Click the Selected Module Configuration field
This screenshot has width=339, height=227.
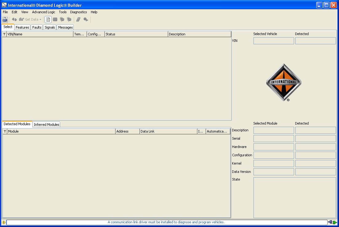coord(274,155)
